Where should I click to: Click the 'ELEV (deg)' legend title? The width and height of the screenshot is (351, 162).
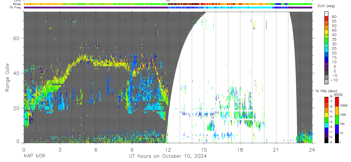coord(326,6)
